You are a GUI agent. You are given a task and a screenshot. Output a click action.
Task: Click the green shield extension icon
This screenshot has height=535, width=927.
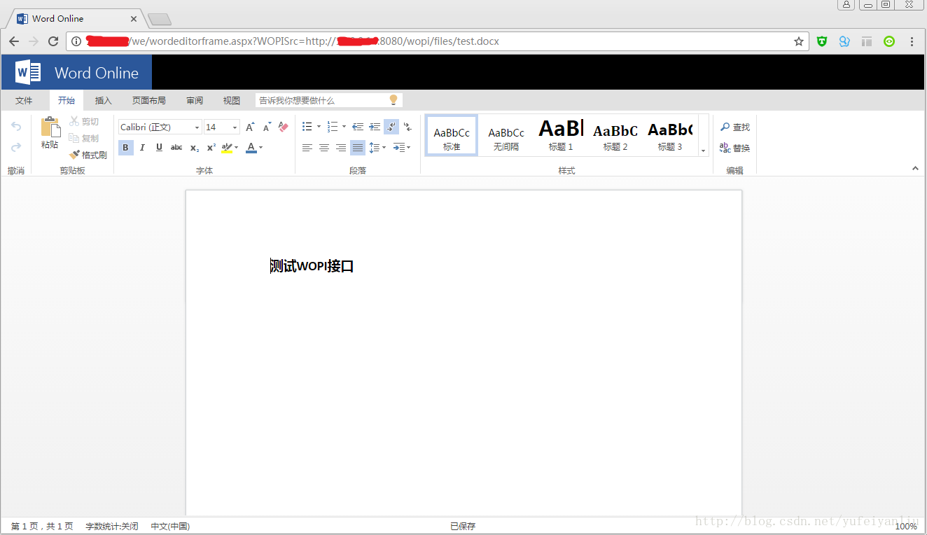(822, 41)
